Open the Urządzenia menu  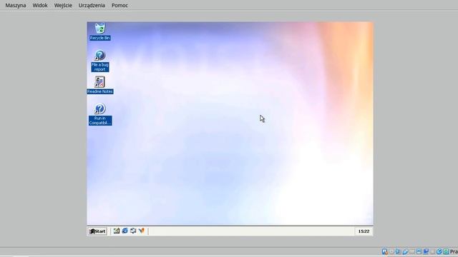click(x=92, y=5)
